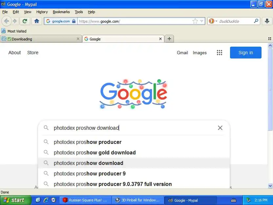273x205 pixels.
Task: Click in the Google search text field
Action: tap(134, 128)
